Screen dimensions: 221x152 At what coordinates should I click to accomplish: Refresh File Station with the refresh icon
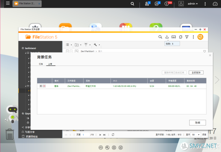click(x=181, y=37)
